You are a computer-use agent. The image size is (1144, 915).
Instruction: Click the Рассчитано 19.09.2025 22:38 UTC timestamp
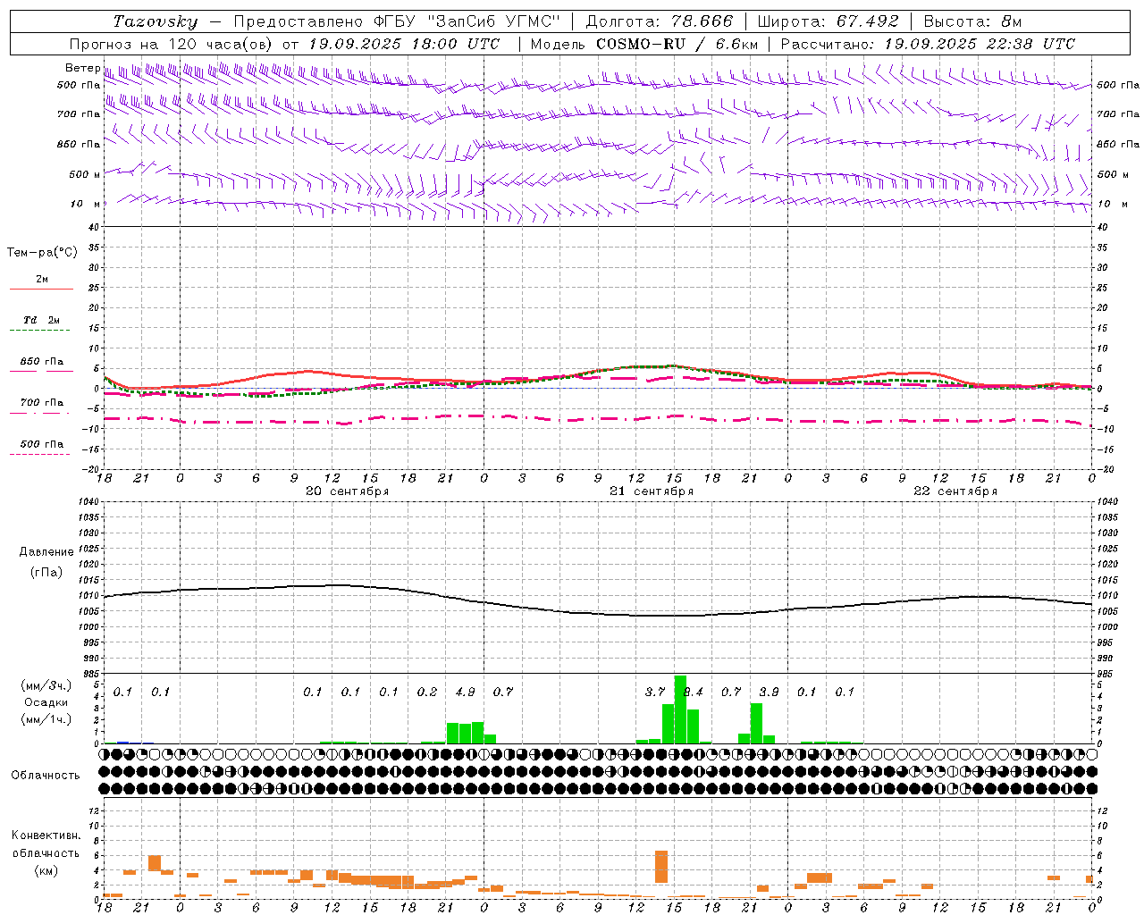coord(928,44)
